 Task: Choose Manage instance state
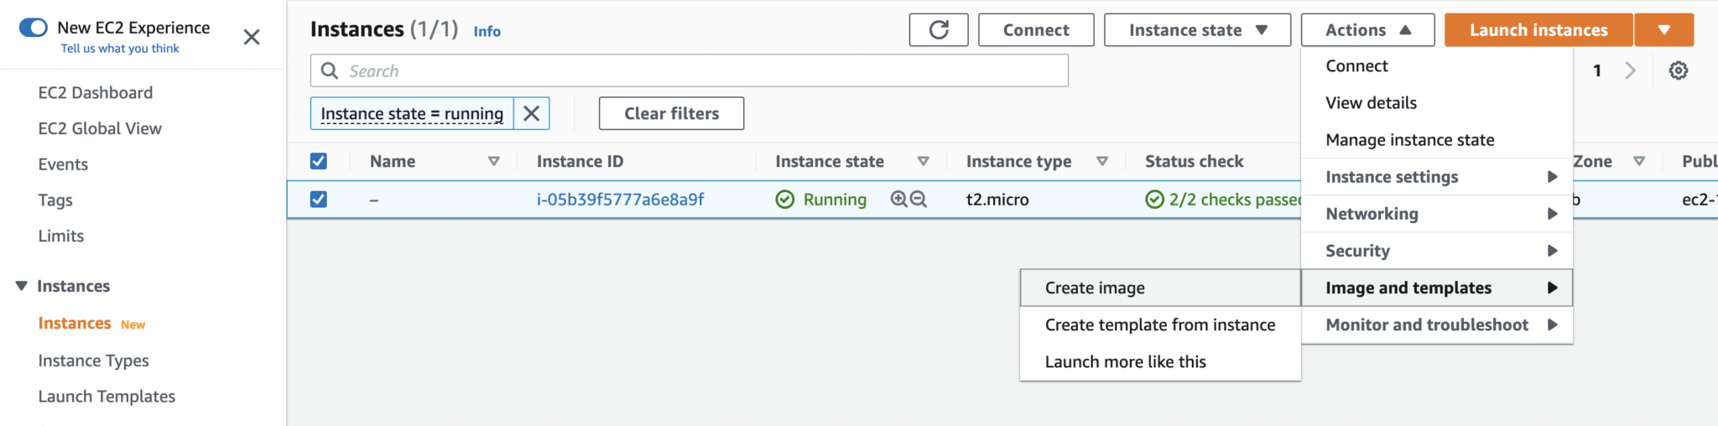click(1437, 139)
